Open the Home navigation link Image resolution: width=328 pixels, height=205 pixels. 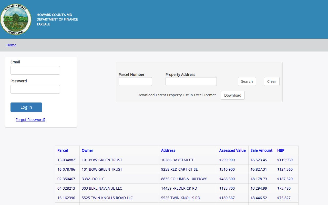[11, 45]
